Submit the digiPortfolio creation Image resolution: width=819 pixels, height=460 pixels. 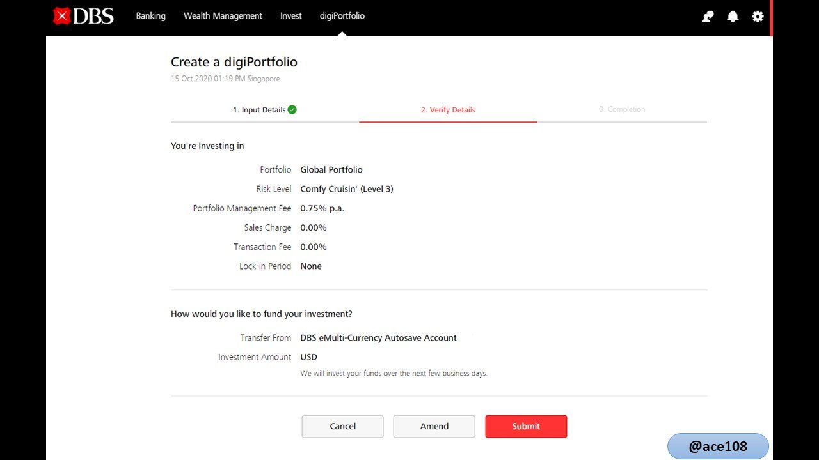(x=526, y=426)
